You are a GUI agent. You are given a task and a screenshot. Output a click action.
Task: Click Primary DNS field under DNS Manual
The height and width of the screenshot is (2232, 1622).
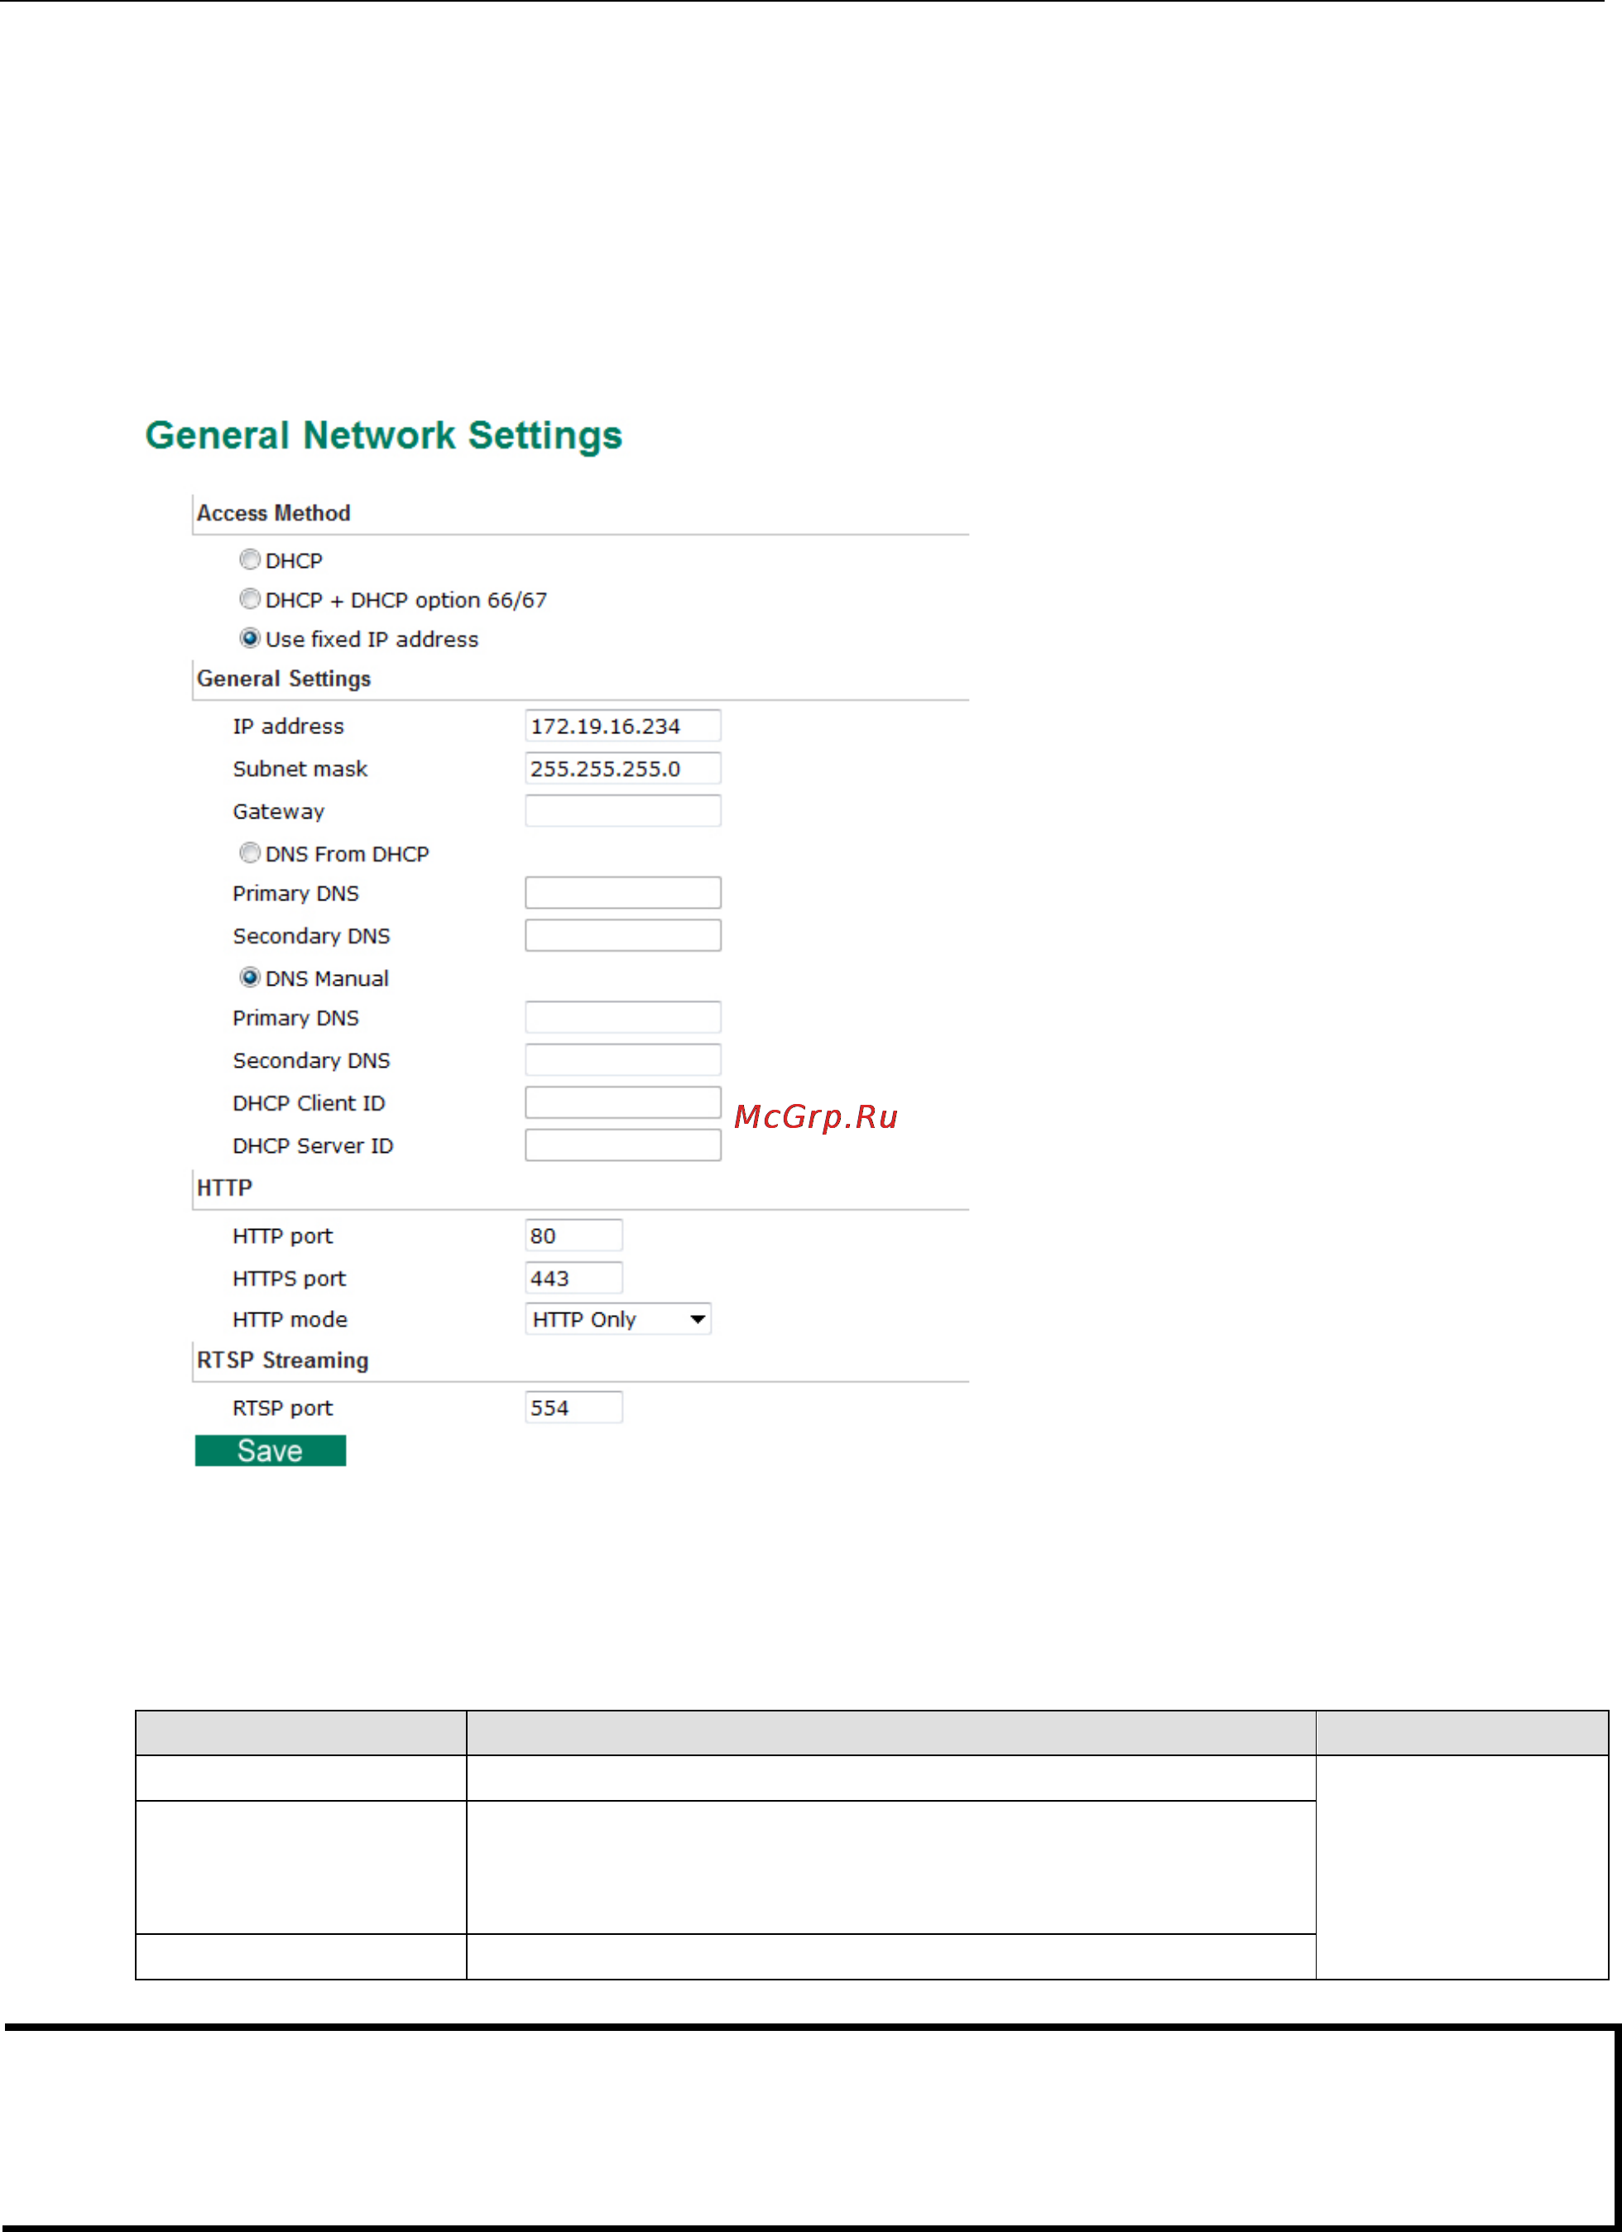pos(623,1016)
